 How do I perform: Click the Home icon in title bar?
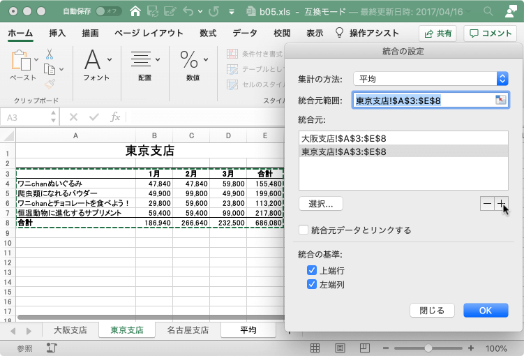[135, 11]
